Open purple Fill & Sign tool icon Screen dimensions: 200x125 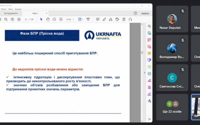(x=149, y=94)
